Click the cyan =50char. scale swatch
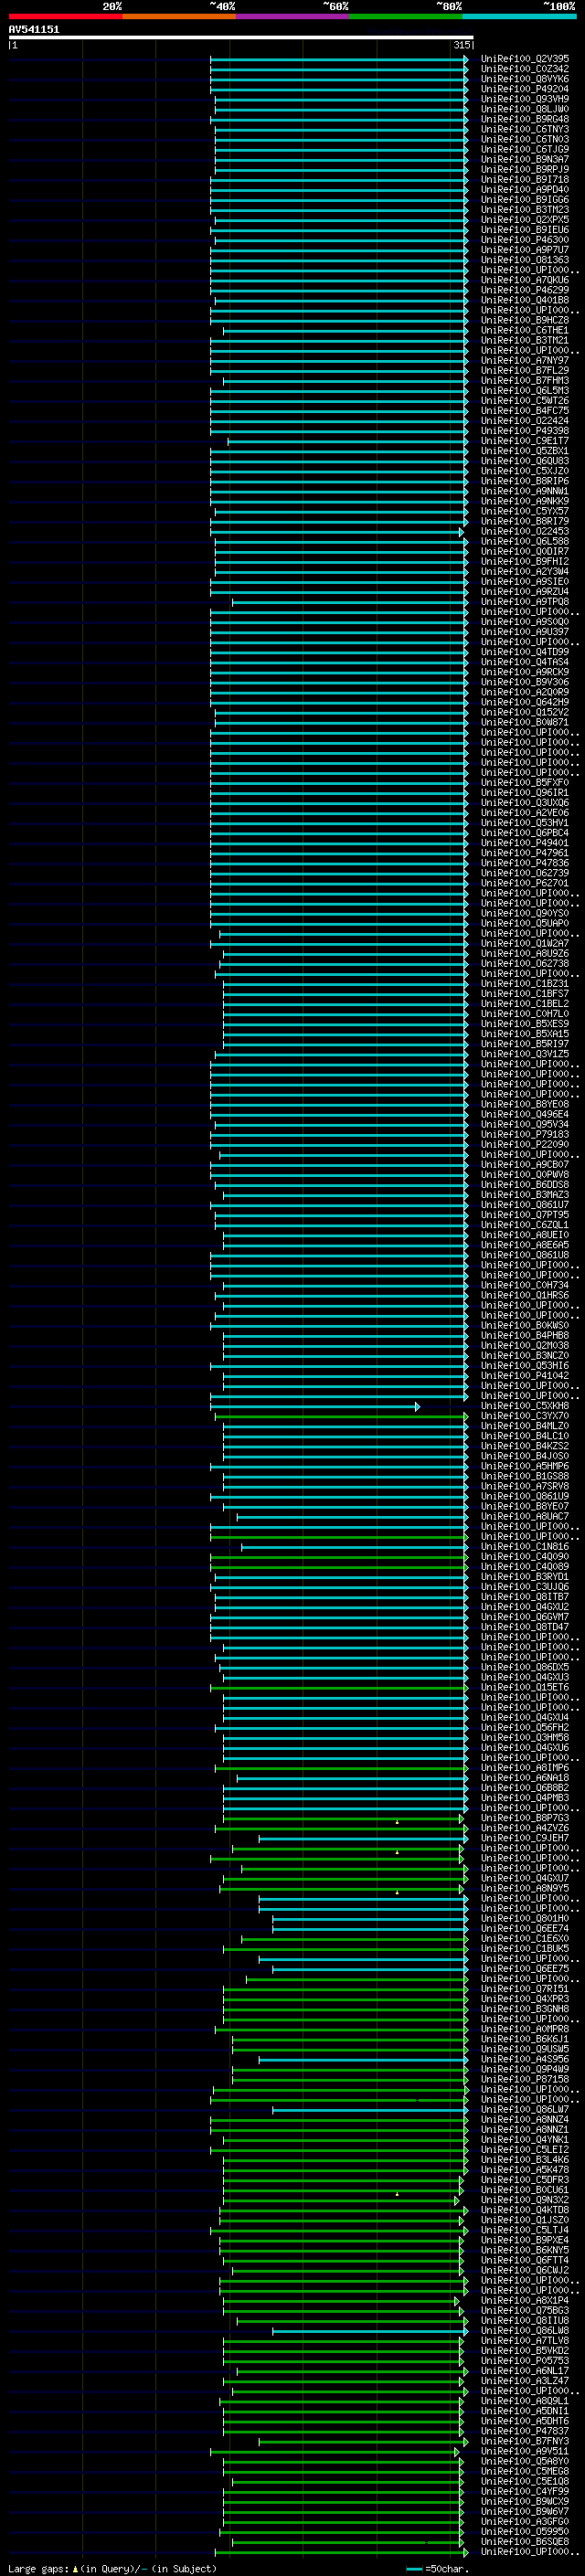Image resolution: width=585 pixels, height=2576 pixels. [414, 2569]
